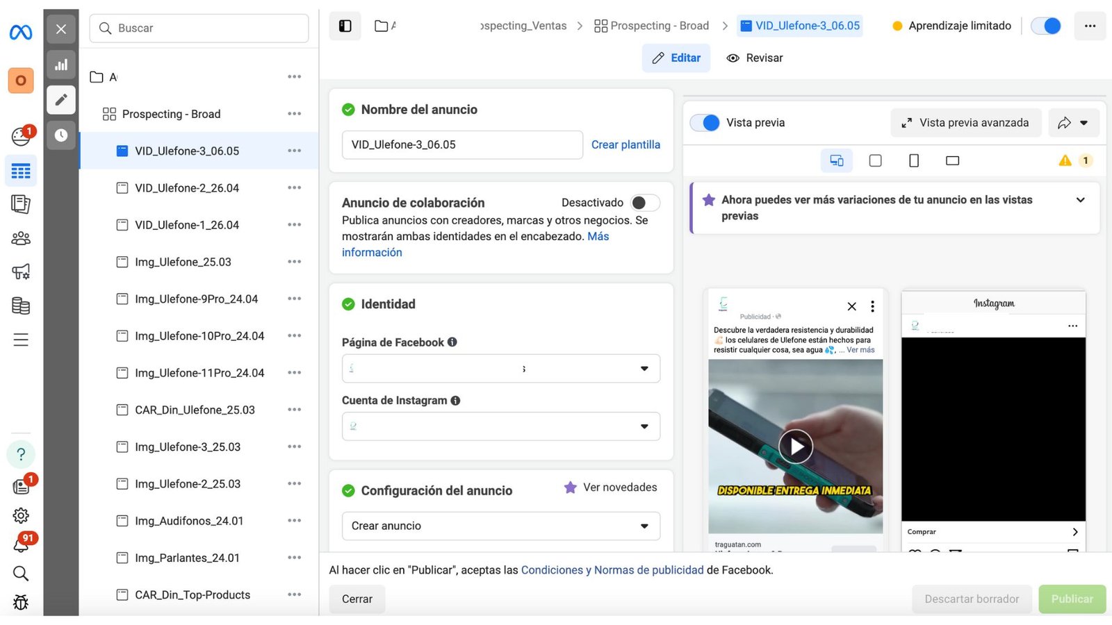The width and height of the screenshot is (1112, 625).
Task: Open the Audiences people icon
Action: 21,238
